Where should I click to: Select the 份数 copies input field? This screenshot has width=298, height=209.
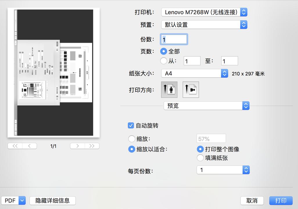tap(174, 39)
